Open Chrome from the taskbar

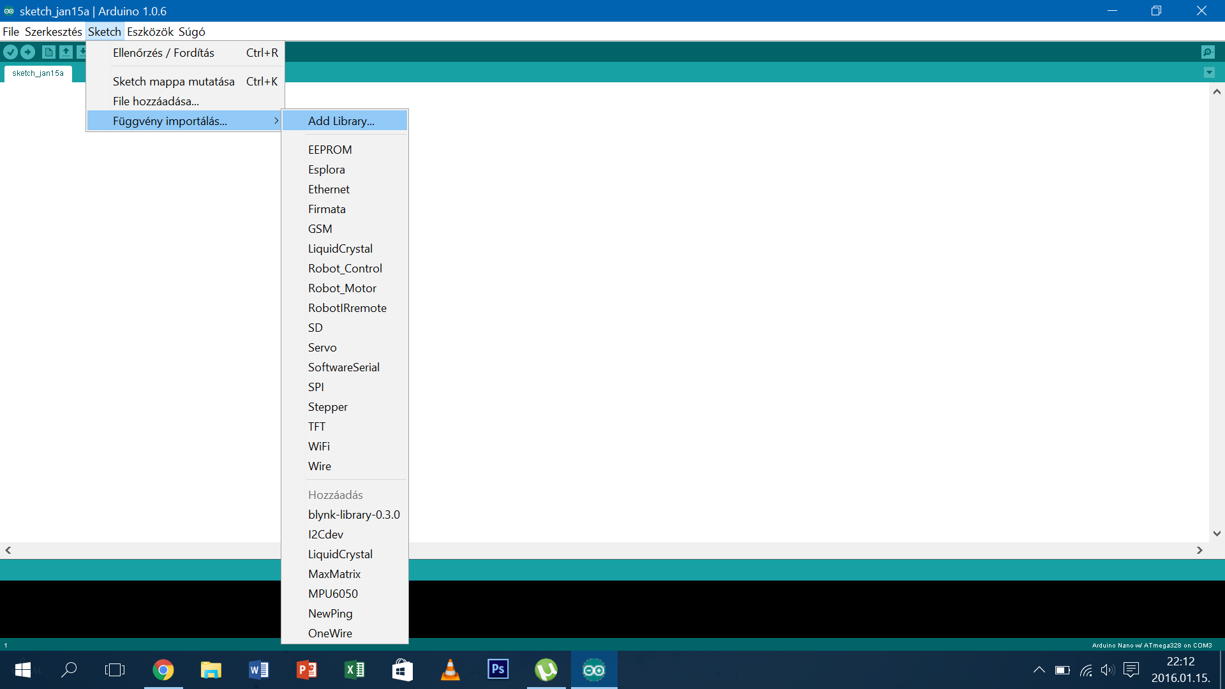(x=163, y=669)
